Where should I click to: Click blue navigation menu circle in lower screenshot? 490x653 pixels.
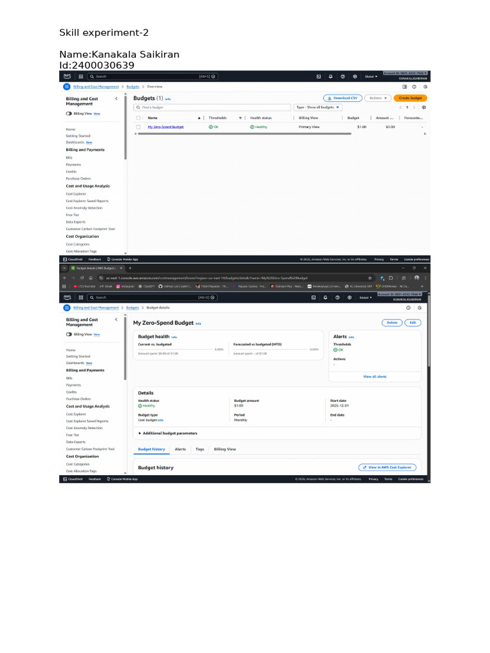pyautogui.click(x=66, y=308)
